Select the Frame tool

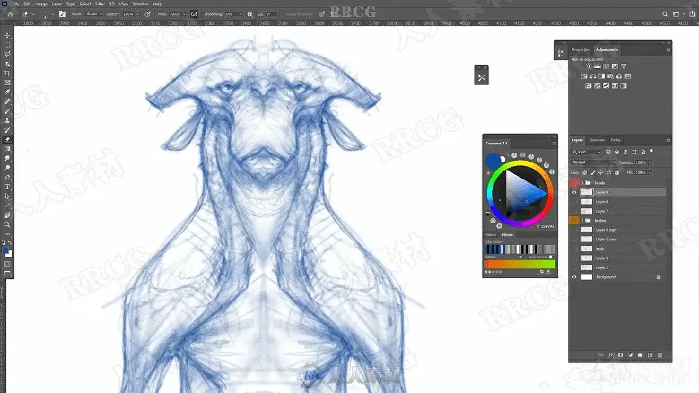tap(8, 83)
